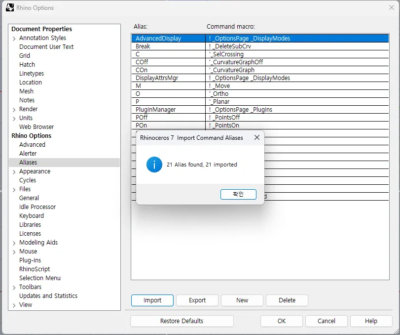Select Location in the tree
400x335 pixels.
pyautogui.click(x=31, y=83)
